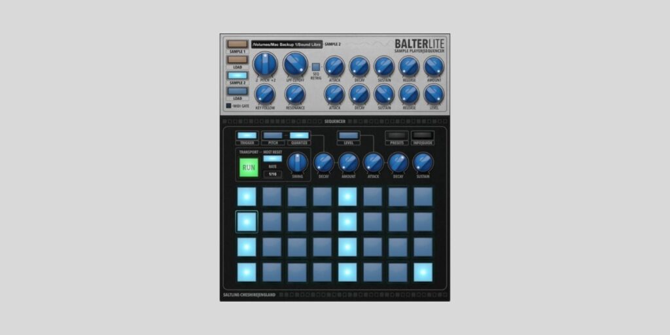
Task: Click the sample file path display
Action: 287,44
